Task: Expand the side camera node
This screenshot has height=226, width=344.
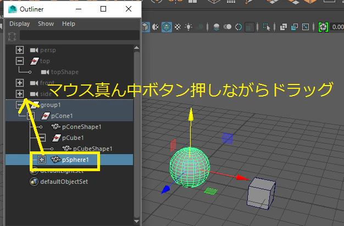Action: pyautogui.click(x=20, y=94)
